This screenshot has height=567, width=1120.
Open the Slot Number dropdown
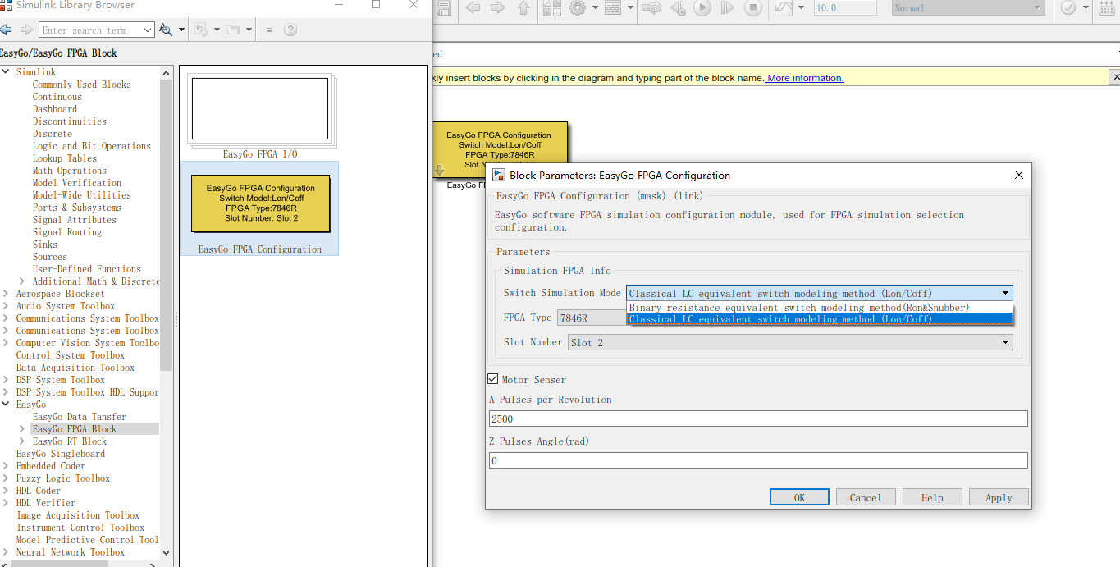point(791,342)
